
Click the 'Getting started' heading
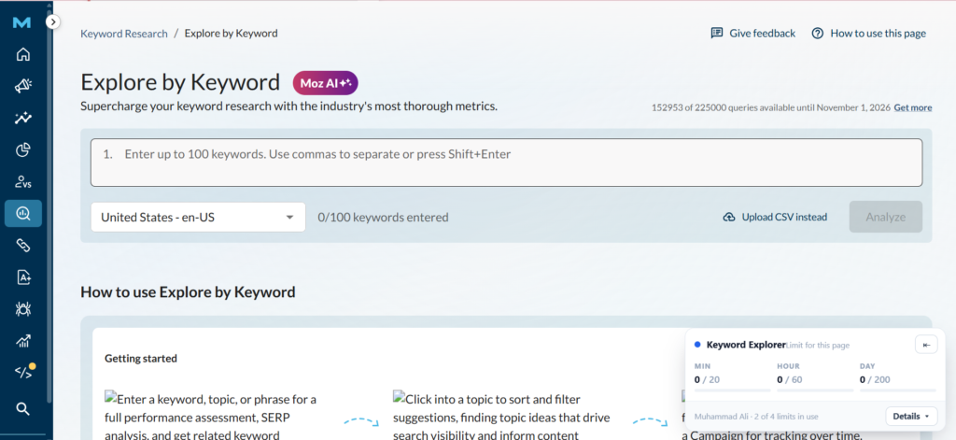(x=141, y=358)
